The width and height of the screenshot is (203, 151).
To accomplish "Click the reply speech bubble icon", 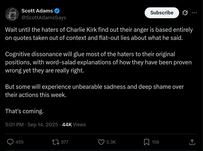I will (x=10, y=142).
